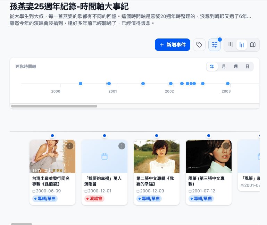Click the 新增事件 add event button
Viewport: 267px width, 225px height.
[x=172, y=45]
